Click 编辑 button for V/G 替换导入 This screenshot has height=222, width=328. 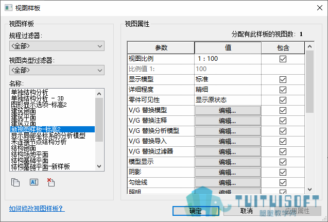pyautogui.click(x=228, y=142)
